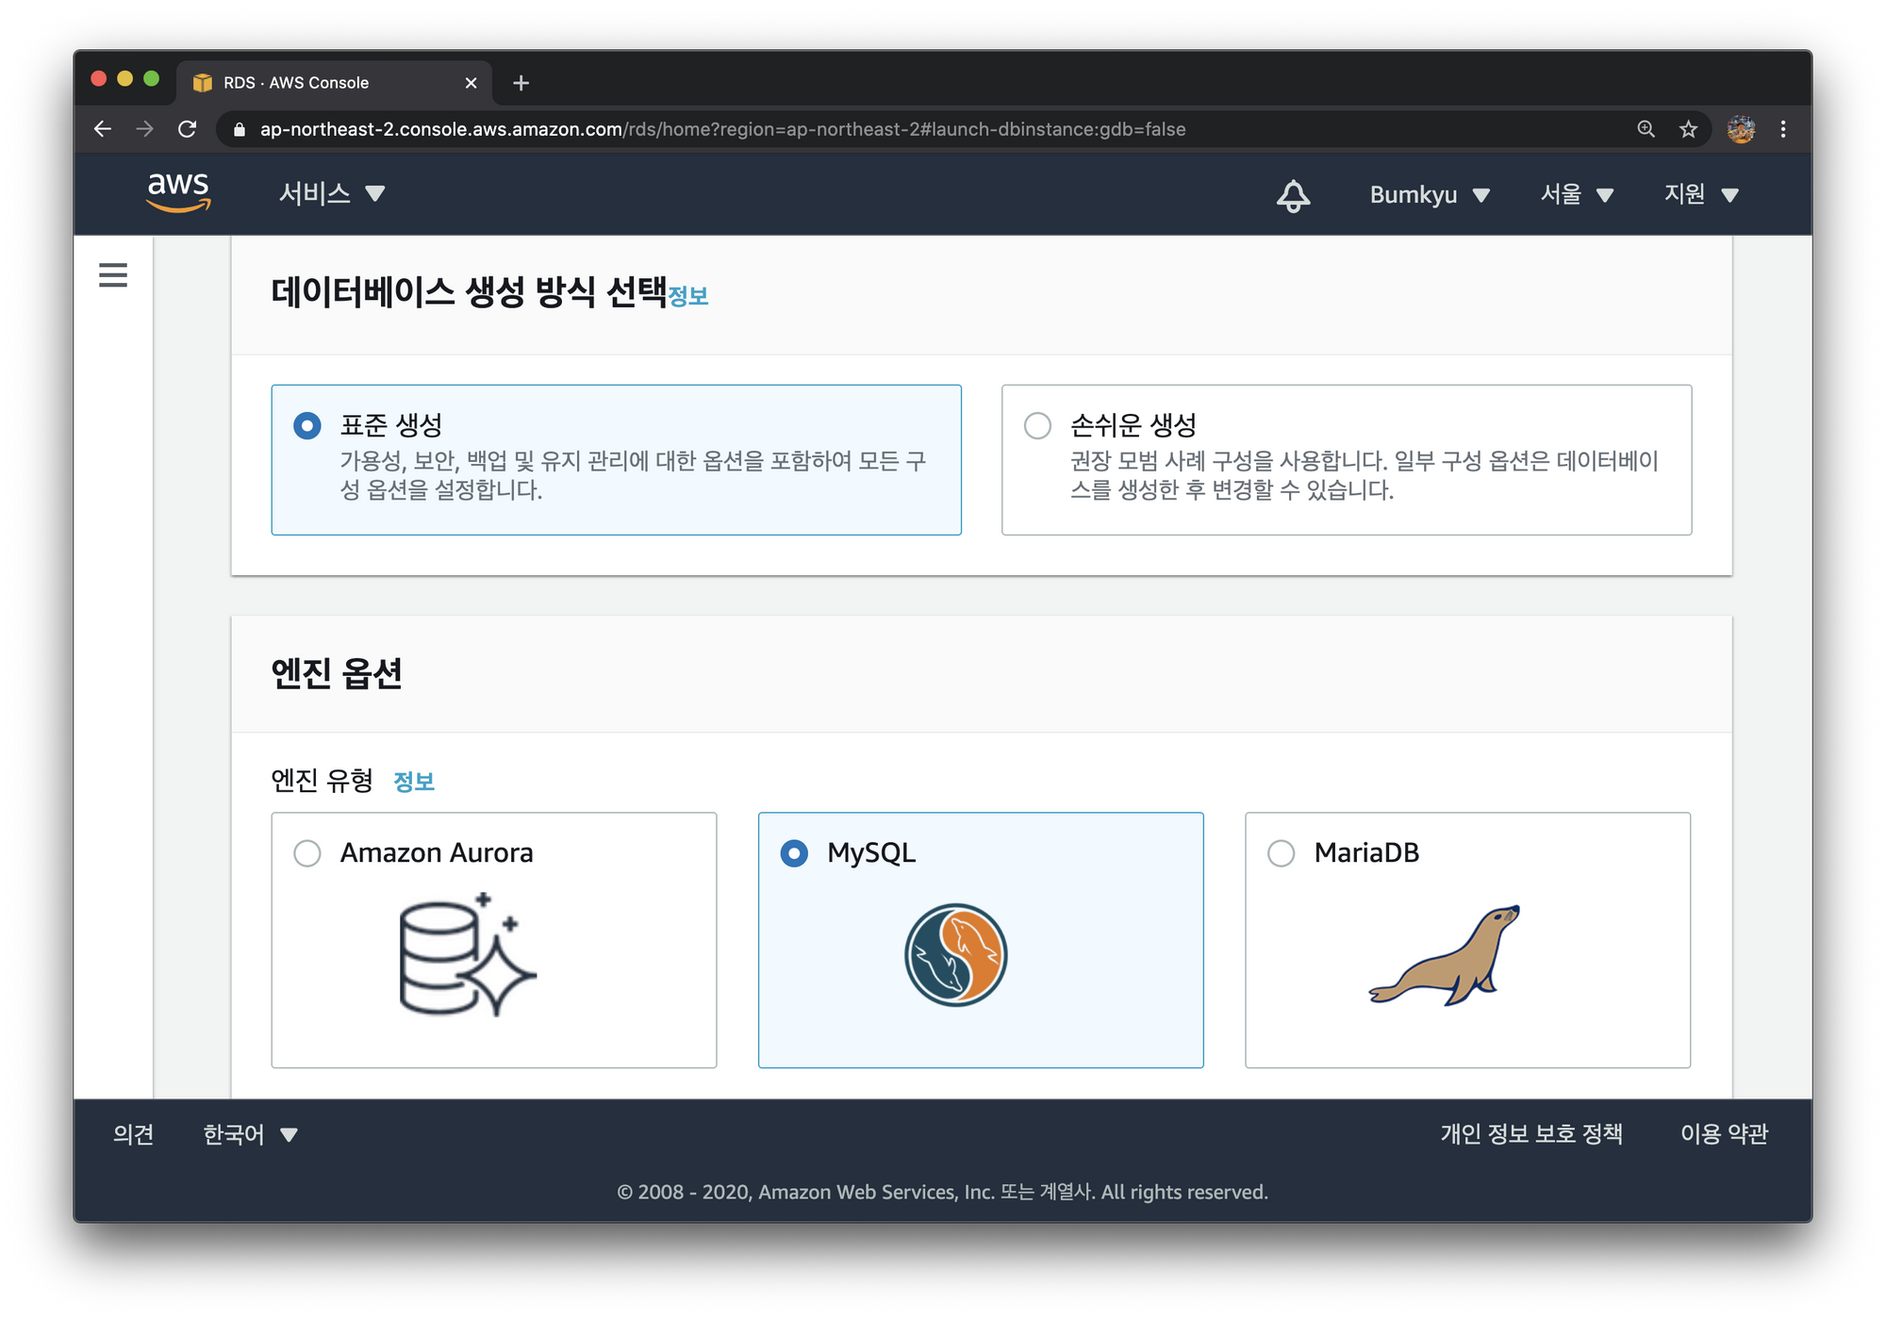Select the 표준 생성 radio button
Screen dimensions: 1886x1320
307,425
